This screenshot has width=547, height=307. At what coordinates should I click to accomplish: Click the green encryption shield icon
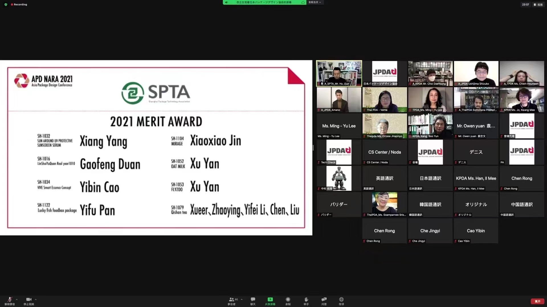tap(6, 5)
